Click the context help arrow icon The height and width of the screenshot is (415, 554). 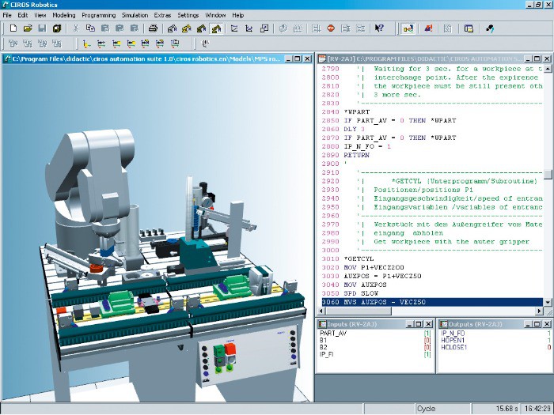379,28
